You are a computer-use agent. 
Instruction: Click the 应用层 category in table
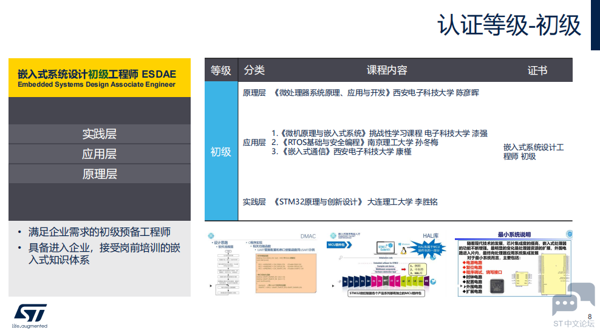pos(254,143)
